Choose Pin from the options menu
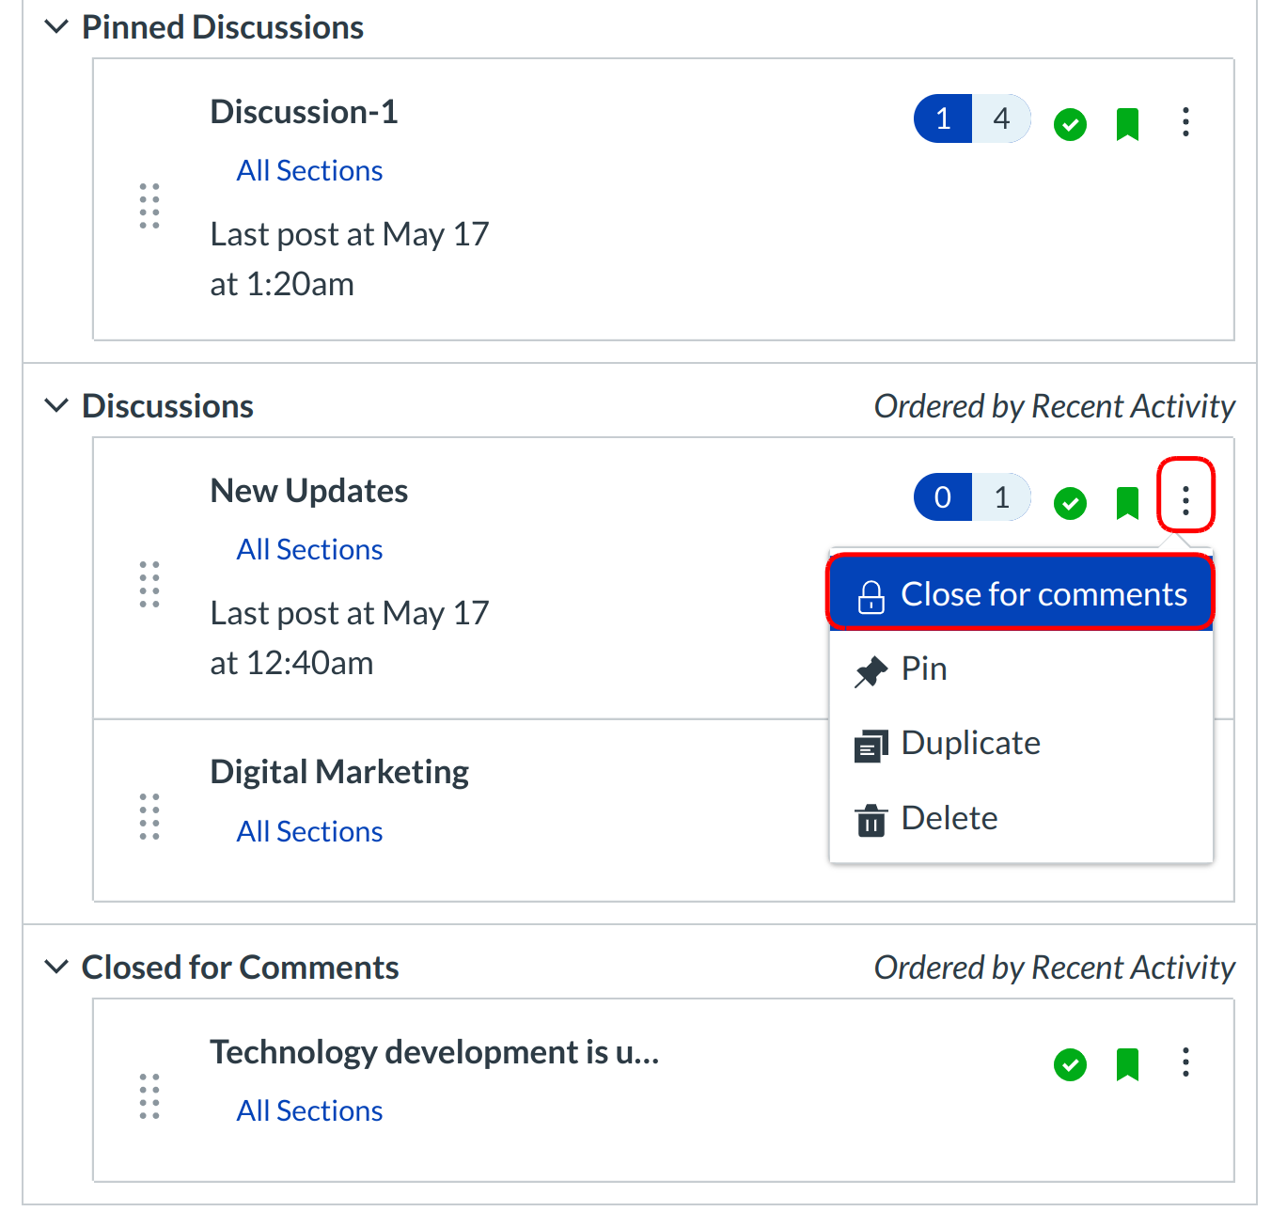1271x1227 pixels. pos(923,669)
